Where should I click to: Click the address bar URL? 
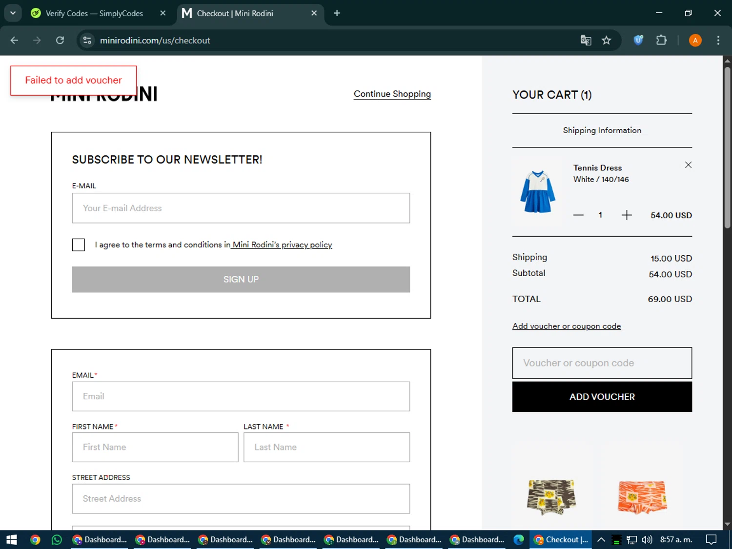[155, 41]
